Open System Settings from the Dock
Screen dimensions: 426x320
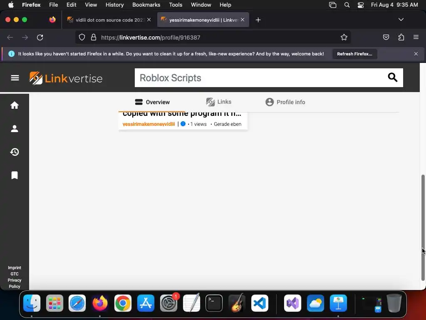coord(169,303)
